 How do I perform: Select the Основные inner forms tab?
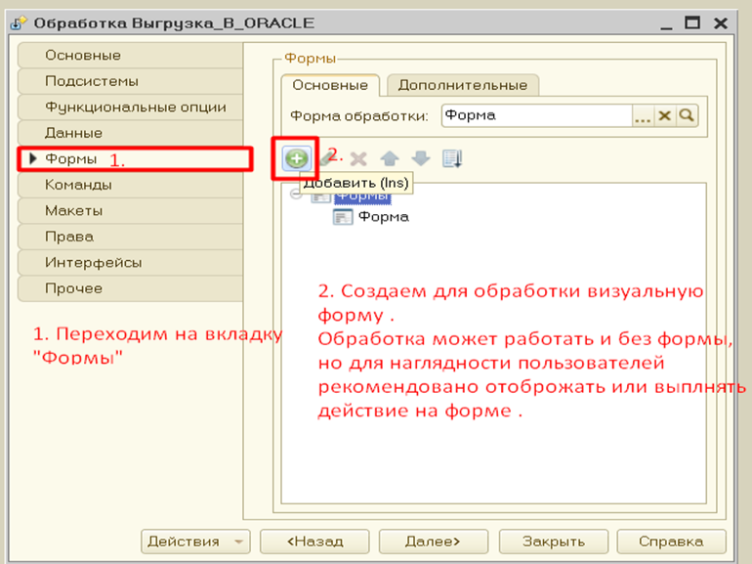pos(330,85)
